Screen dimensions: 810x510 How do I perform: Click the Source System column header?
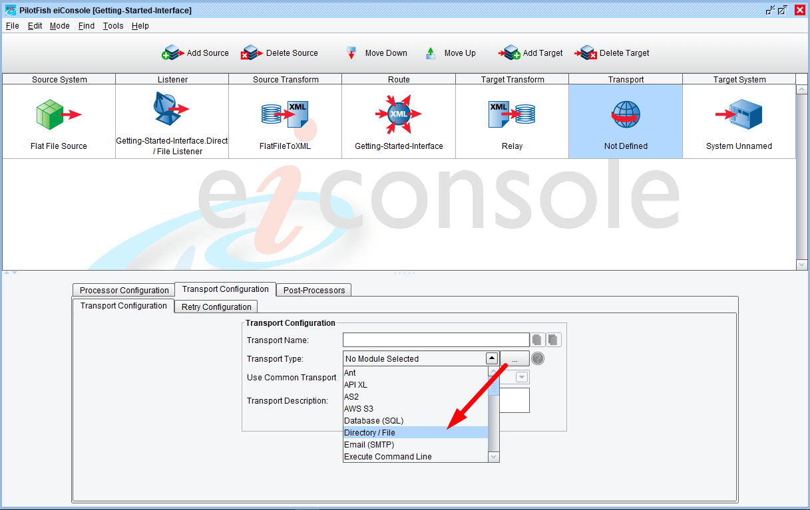pos(59,79)
